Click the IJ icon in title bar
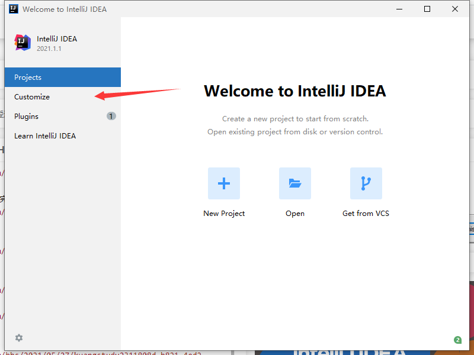Screen dimensions: 474x355 (13, 9)
